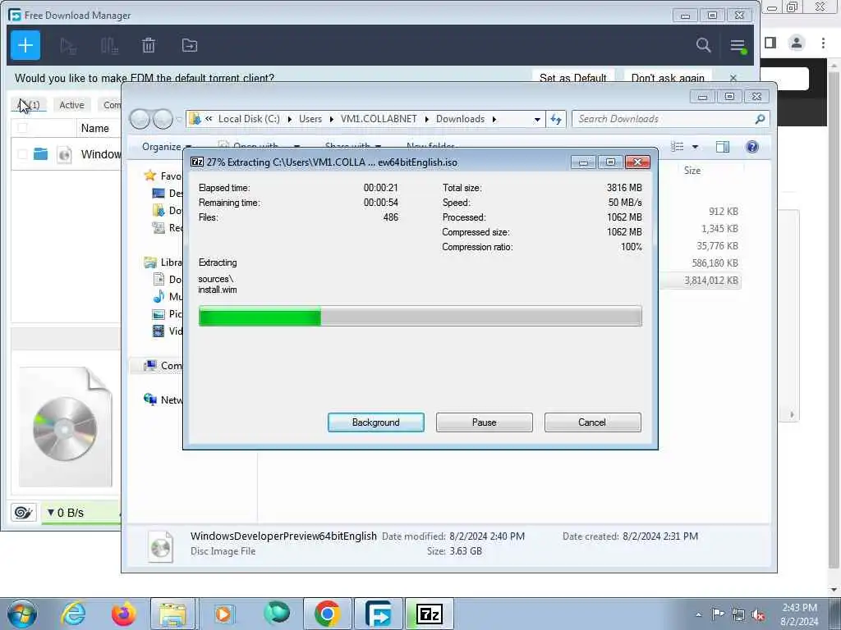The width and height of the screenshot is (841, 630).
Task: Click the volume muted tray icon
Action: coord(758,614)
